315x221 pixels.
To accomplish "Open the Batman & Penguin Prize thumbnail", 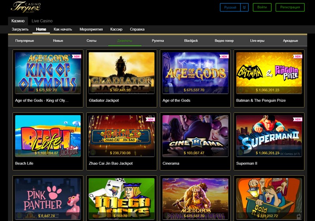I will click(x=269, y=73).
